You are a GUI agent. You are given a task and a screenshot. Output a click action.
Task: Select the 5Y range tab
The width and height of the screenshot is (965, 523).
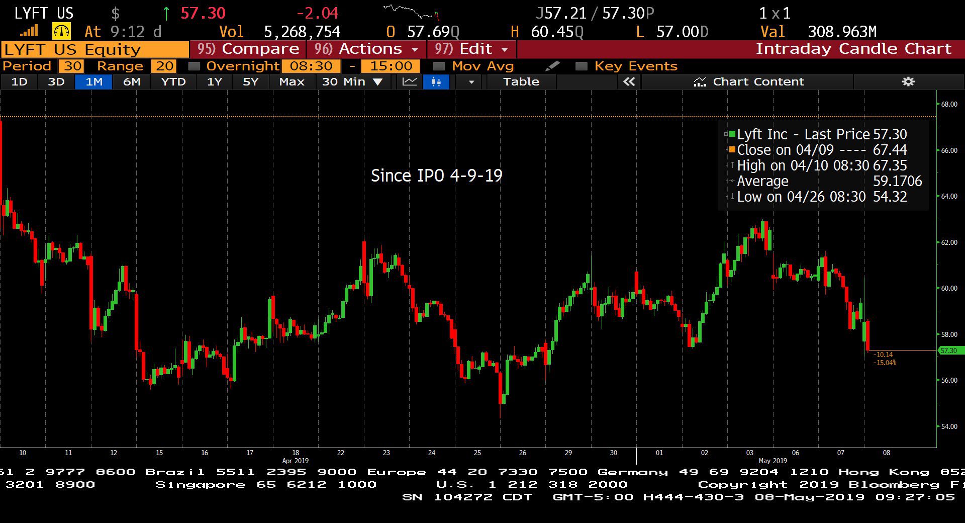250,82
